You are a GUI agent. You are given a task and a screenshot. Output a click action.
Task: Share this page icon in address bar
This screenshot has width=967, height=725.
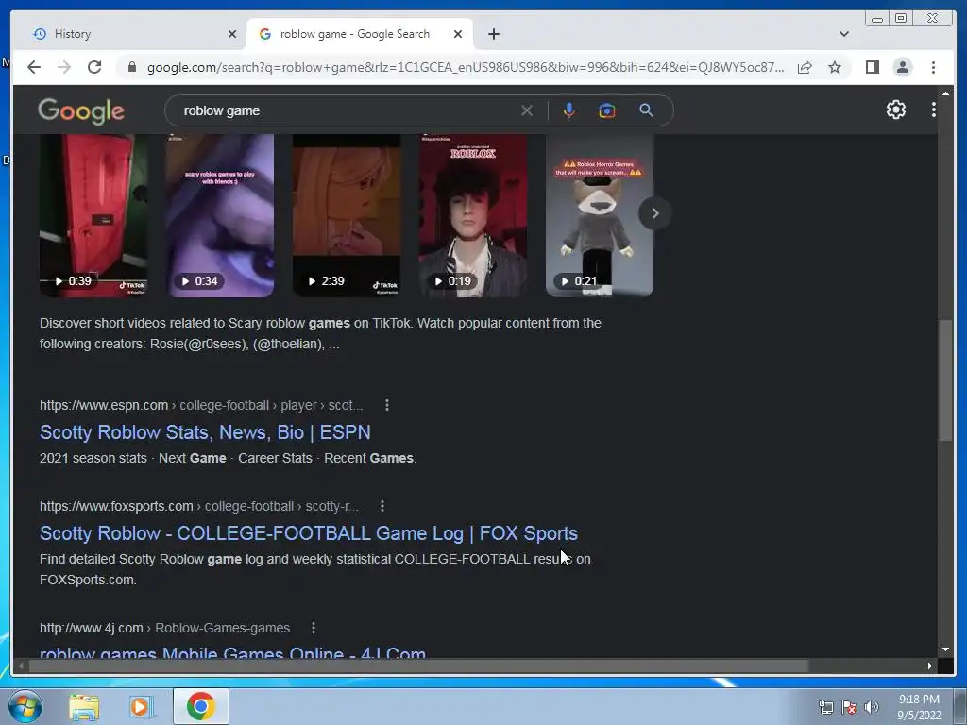point(805,67)
